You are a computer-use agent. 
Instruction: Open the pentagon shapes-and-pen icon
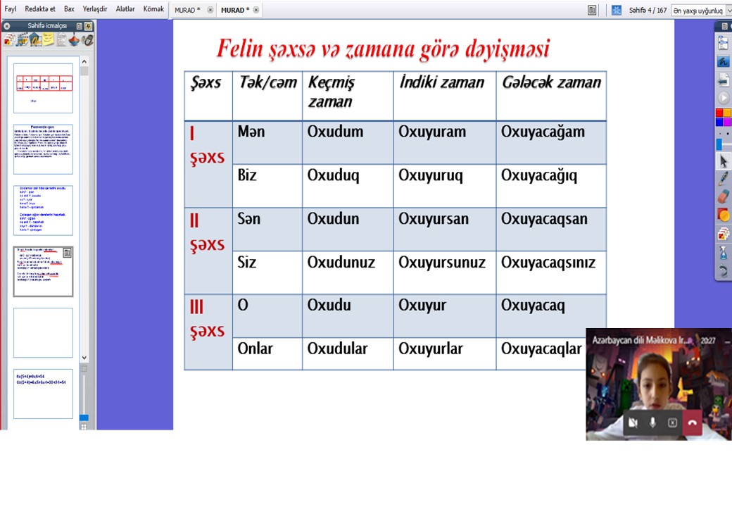coord(35,41)
